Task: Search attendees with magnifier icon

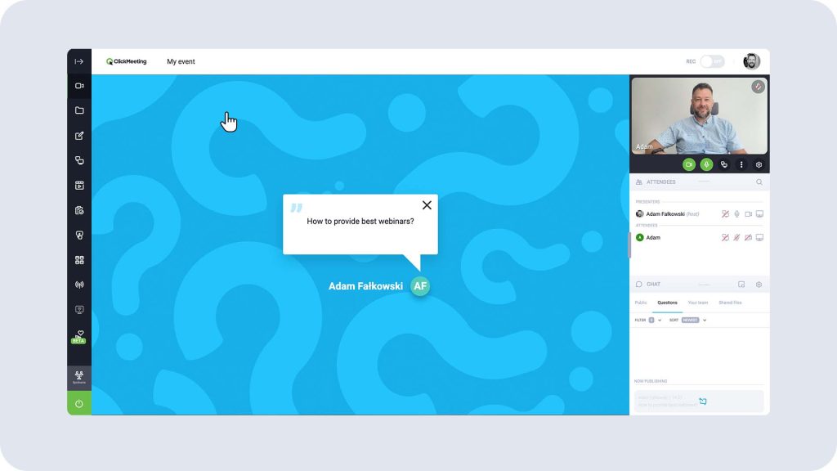Action: pyautogui.click(x=759, y=182)
